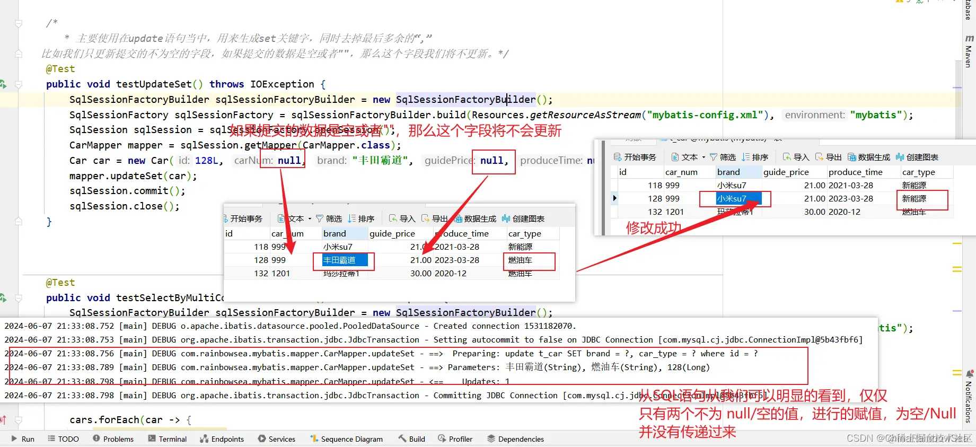Screen dimensions: 976x447
Task: Open the Build tool window
Action: pos(411,439)
